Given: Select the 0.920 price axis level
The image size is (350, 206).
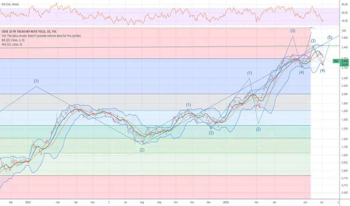Looking at the screenshot, I should (x=344, y=163).
